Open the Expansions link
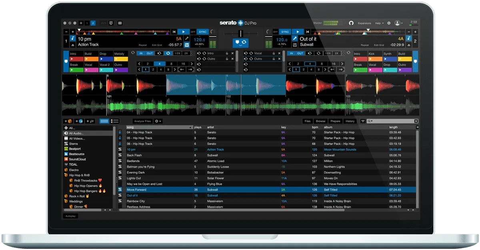Screen dimensions: 480x250 (364, 23)
